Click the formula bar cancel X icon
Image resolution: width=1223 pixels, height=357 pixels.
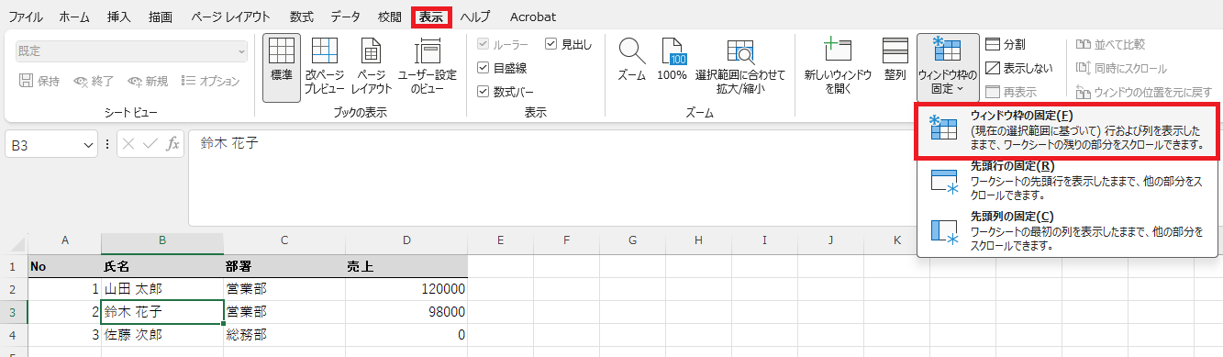tap(129, 144)
